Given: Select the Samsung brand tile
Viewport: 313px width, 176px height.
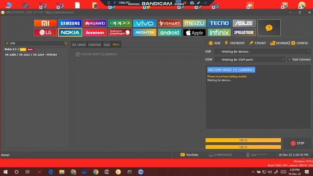Looking at the screenshot, I should point(70,23).
